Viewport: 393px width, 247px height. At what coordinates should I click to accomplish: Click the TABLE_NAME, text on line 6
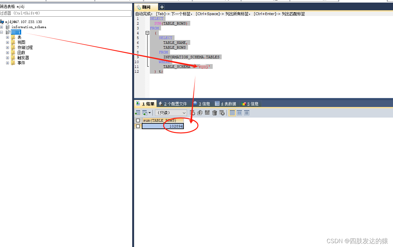175,43
